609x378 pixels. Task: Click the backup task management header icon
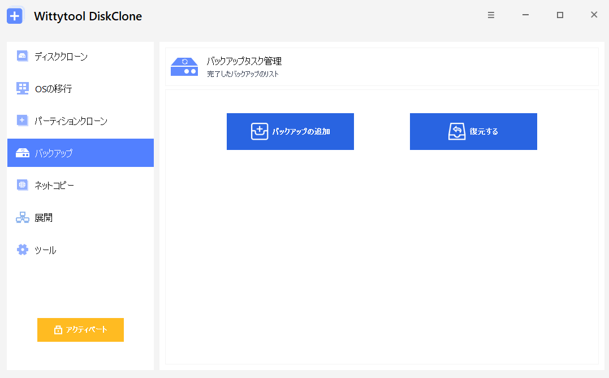point(184,67)
